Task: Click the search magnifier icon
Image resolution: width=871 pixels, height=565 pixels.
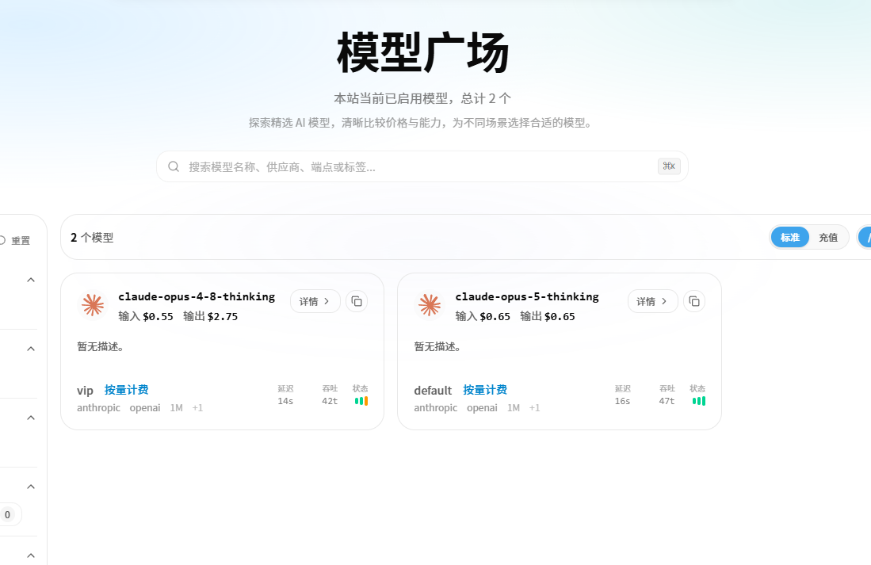Action: point(174,166)
